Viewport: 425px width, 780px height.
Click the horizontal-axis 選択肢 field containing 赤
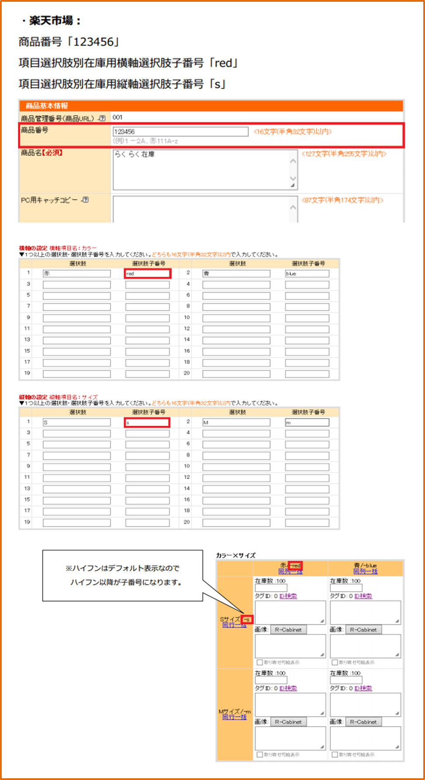pyautogui.click(x=76, y=273)
